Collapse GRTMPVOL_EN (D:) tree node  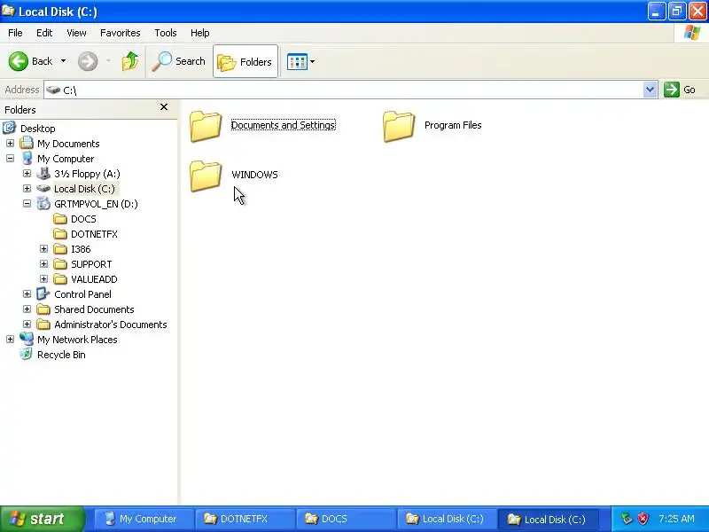click(x=27, y=204)
